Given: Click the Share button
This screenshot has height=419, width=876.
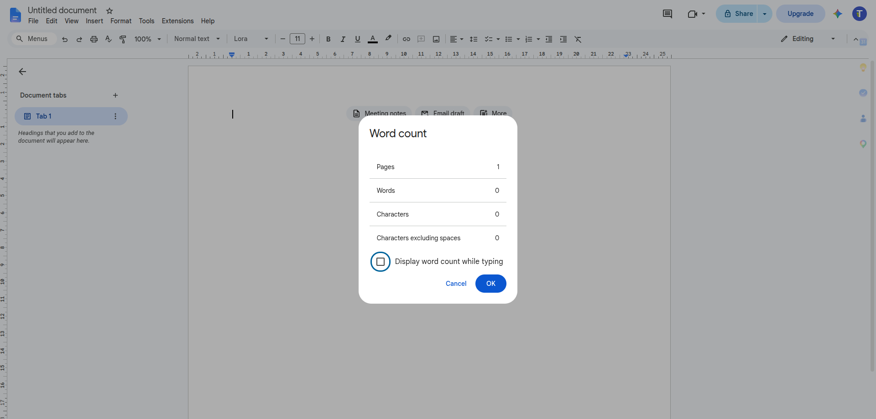Looking at the screenshot, I should point(737,14).
